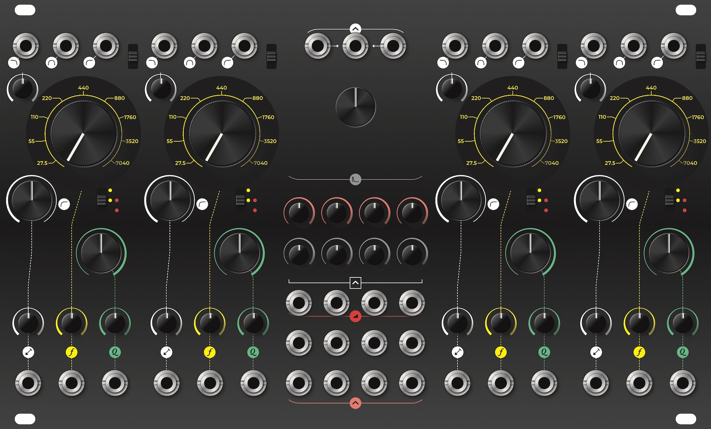Click the bandpass icon in the second channel
The height and width of the screenshot is (429, 711).
(190, 62)
